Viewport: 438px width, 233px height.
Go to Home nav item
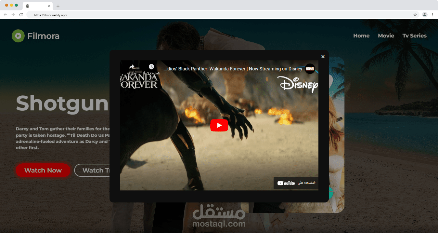(361, 36)
